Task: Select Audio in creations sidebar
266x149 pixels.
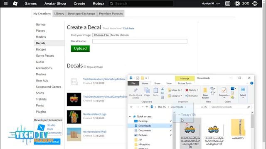Action: 40,62
